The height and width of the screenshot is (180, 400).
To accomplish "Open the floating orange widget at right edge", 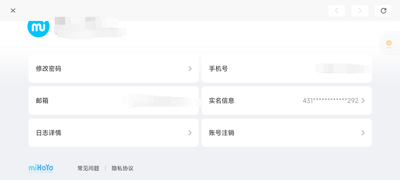I will coord(389,43).
